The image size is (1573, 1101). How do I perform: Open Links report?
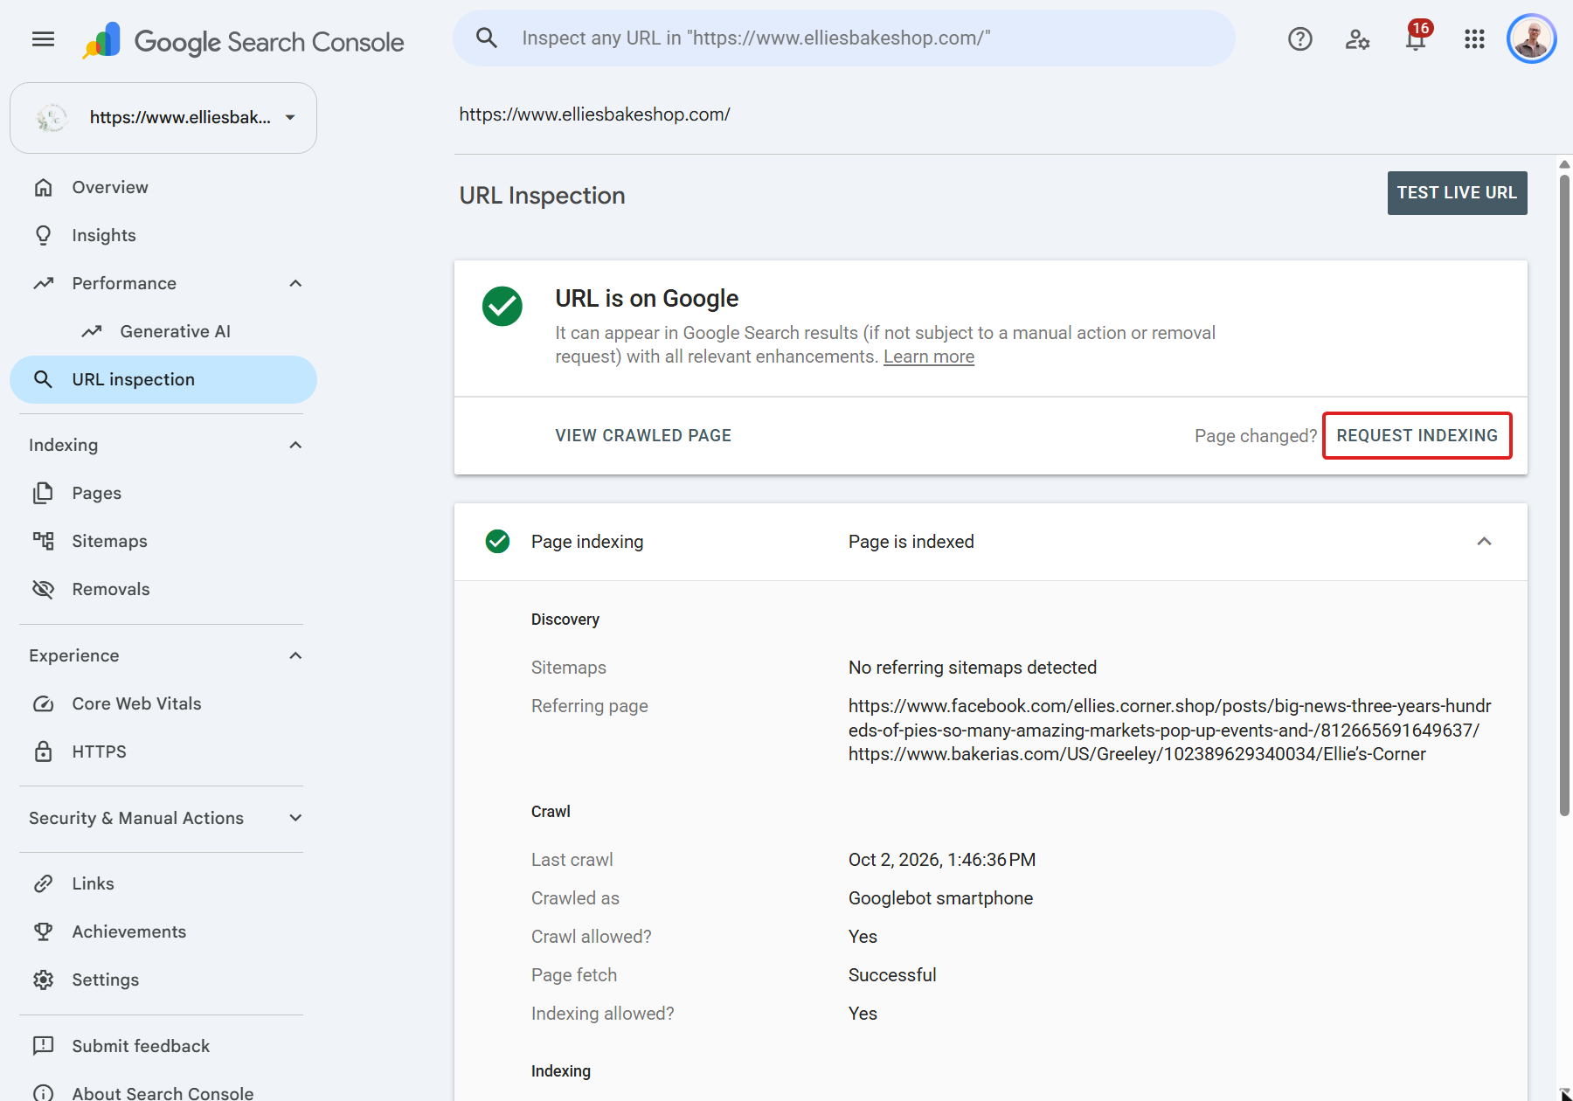(163, 883)
